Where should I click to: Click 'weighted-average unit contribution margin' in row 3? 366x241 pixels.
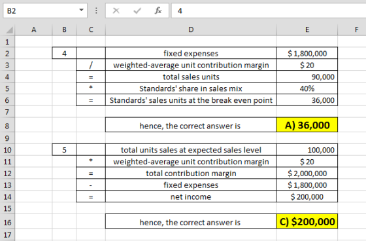191,65
